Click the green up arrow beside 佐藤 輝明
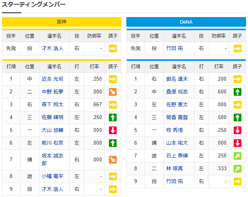The width and height of the screenshot is (248, 197). (113, 118)
